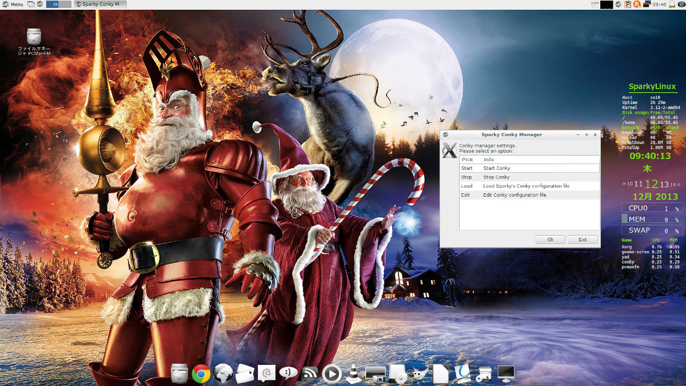Screen dimensions: 686x386
Task: Click the black logout icon in panel
Action: point(680,5)
